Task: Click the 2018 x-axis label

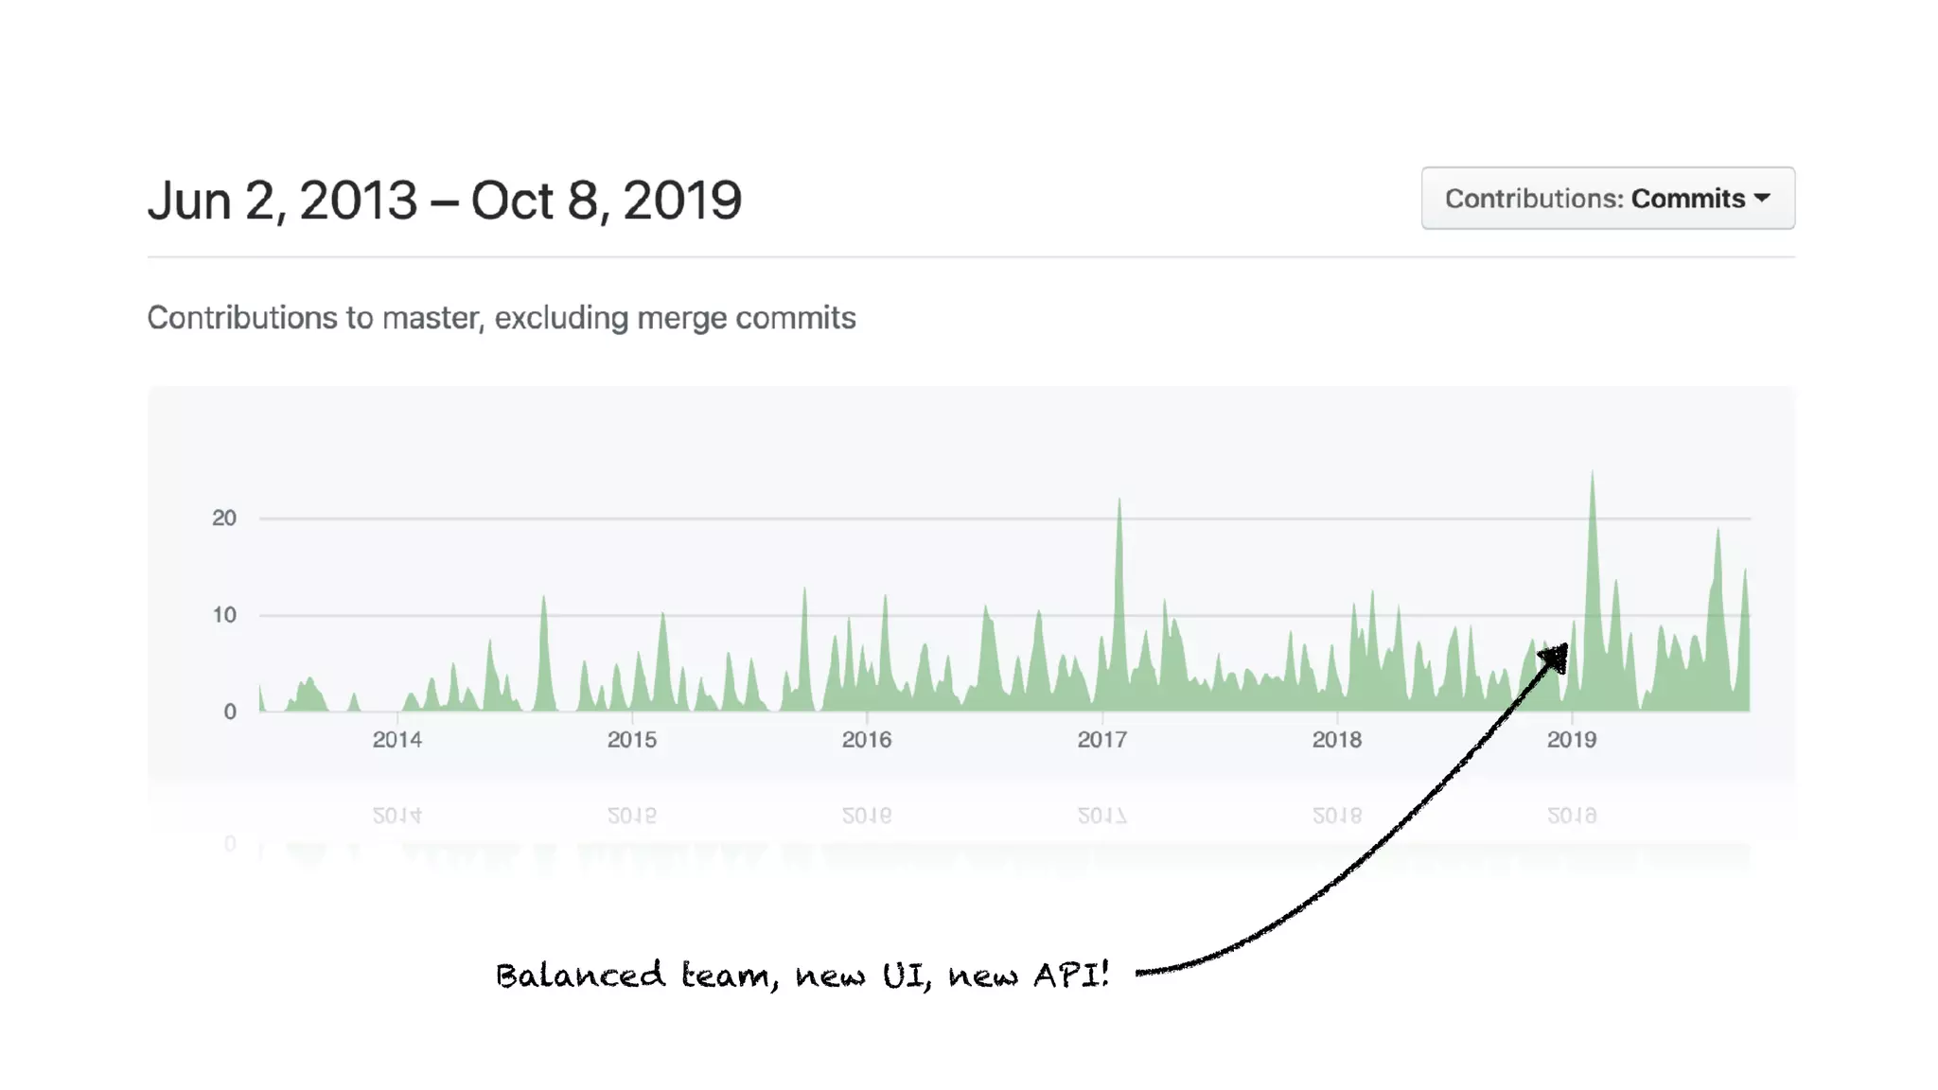Action: coord(1336,740)
